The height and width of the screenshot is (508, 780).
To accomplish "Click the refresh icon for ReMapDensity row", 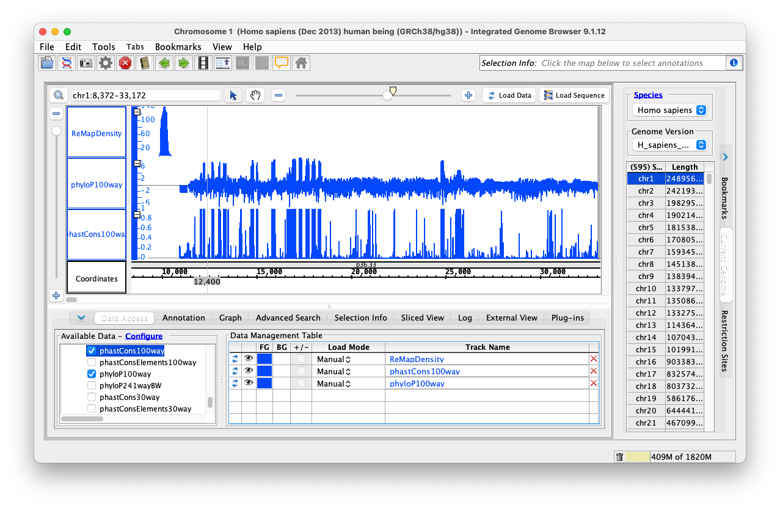I will tap(235, 359).
